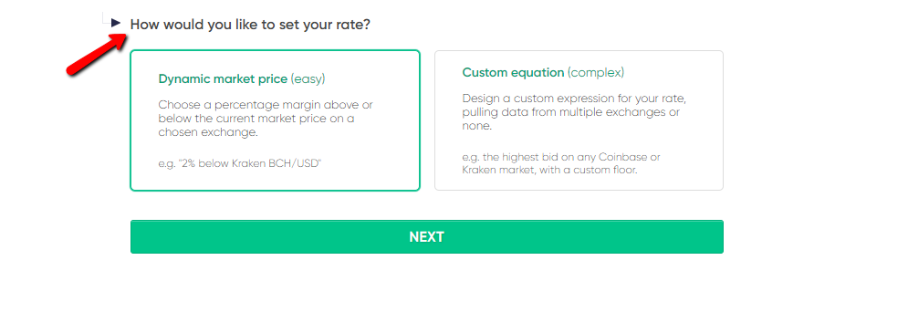Click the 'Custom equation' title text
This screenshot has height=333, width=908.
coord(513,72)
